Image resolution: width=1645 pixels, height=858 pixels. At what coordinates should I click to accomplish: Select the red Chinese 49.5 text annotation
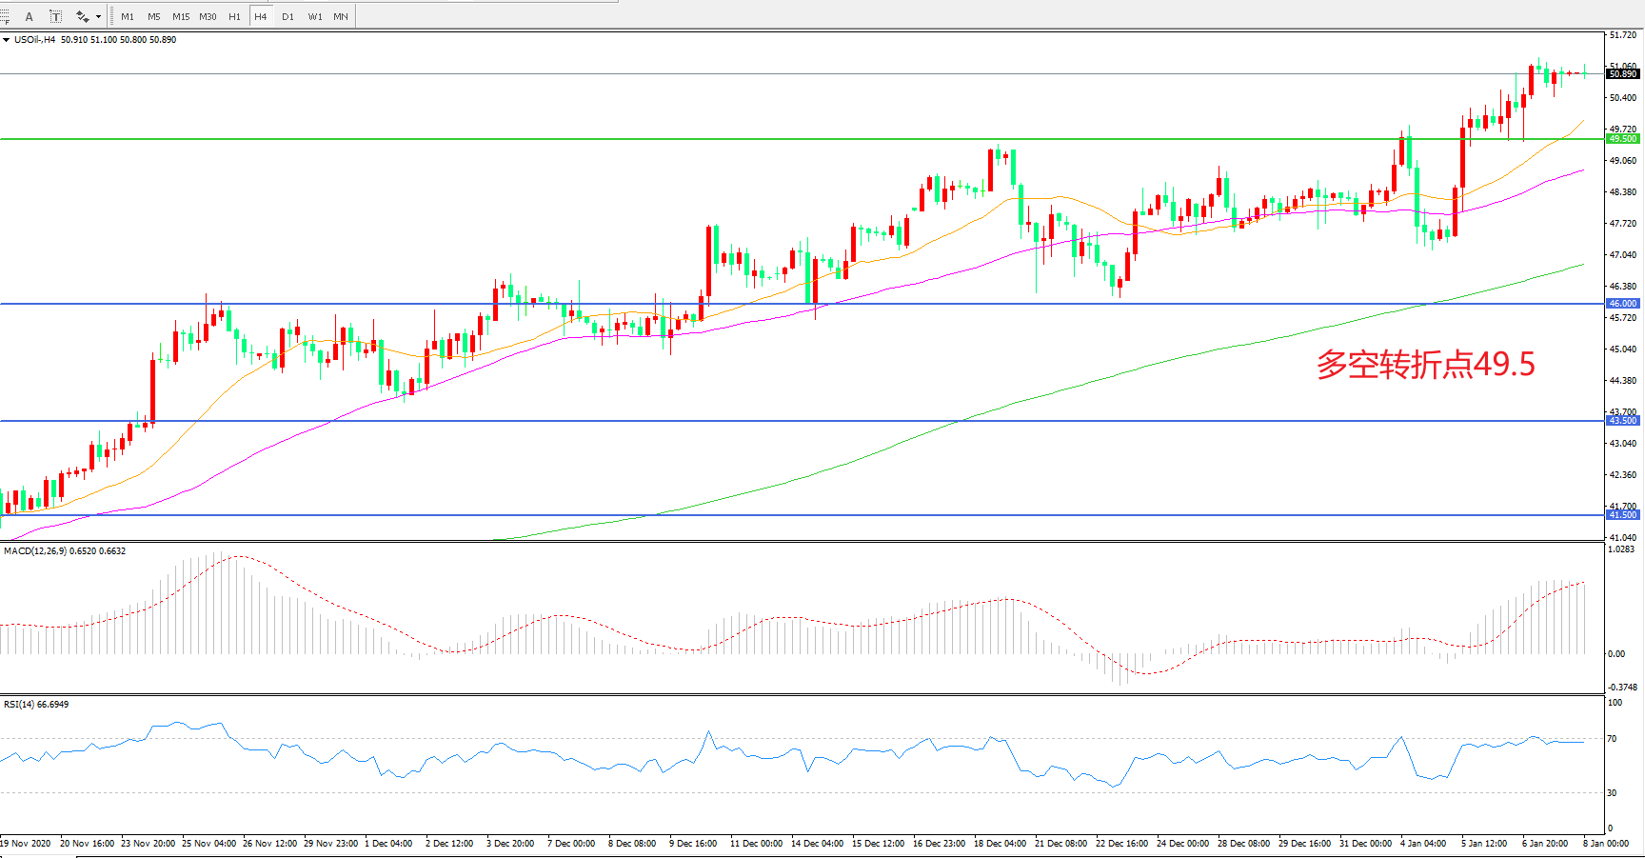pos(1425,364)
